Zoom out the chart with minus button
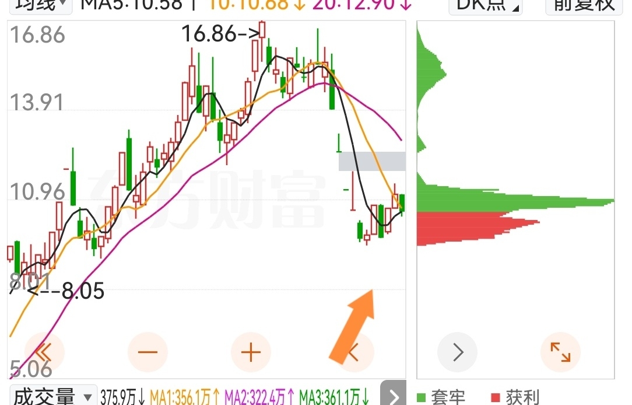 point(148,352)
